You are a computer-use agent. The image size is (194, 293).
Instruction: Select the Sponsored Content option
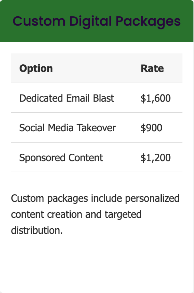[x=61, y=158]
